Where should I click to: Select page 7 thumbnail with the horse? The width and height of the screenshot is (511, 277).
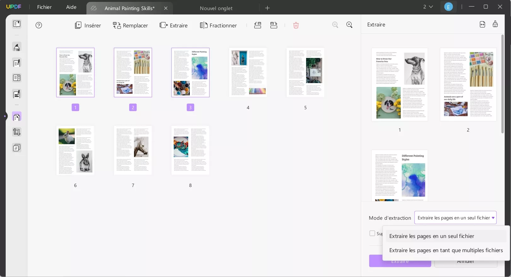click(133, 150)
